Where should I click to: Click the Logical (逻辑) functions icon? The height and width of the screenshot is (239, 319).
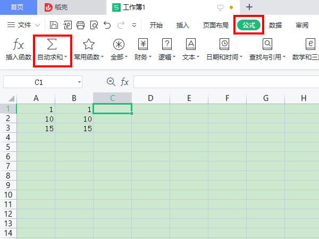point(167,45)
